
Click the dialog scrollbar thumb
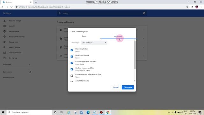click(135, 55)
